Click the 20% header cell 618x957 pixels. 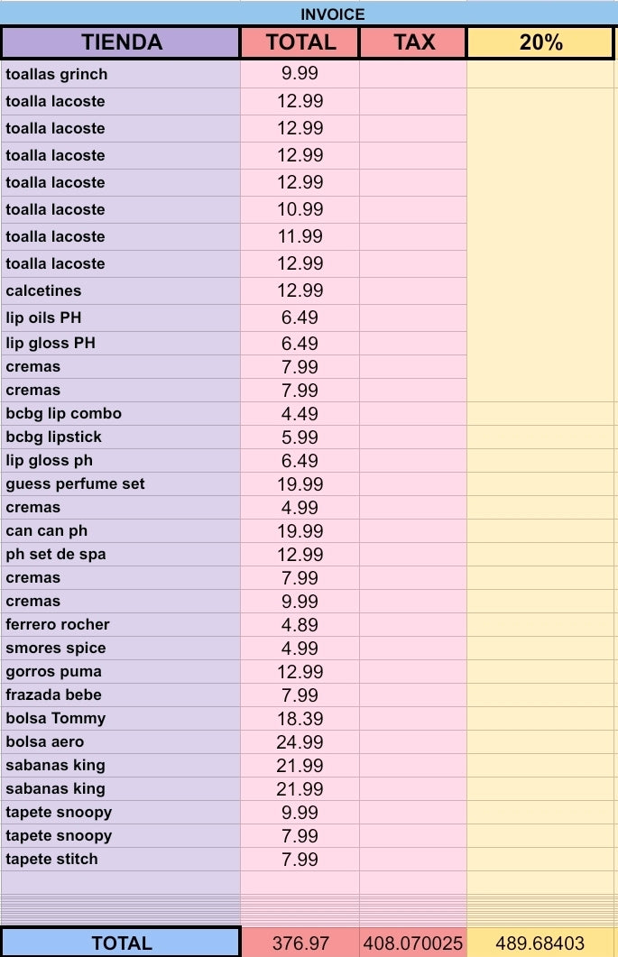pos(540,42)
